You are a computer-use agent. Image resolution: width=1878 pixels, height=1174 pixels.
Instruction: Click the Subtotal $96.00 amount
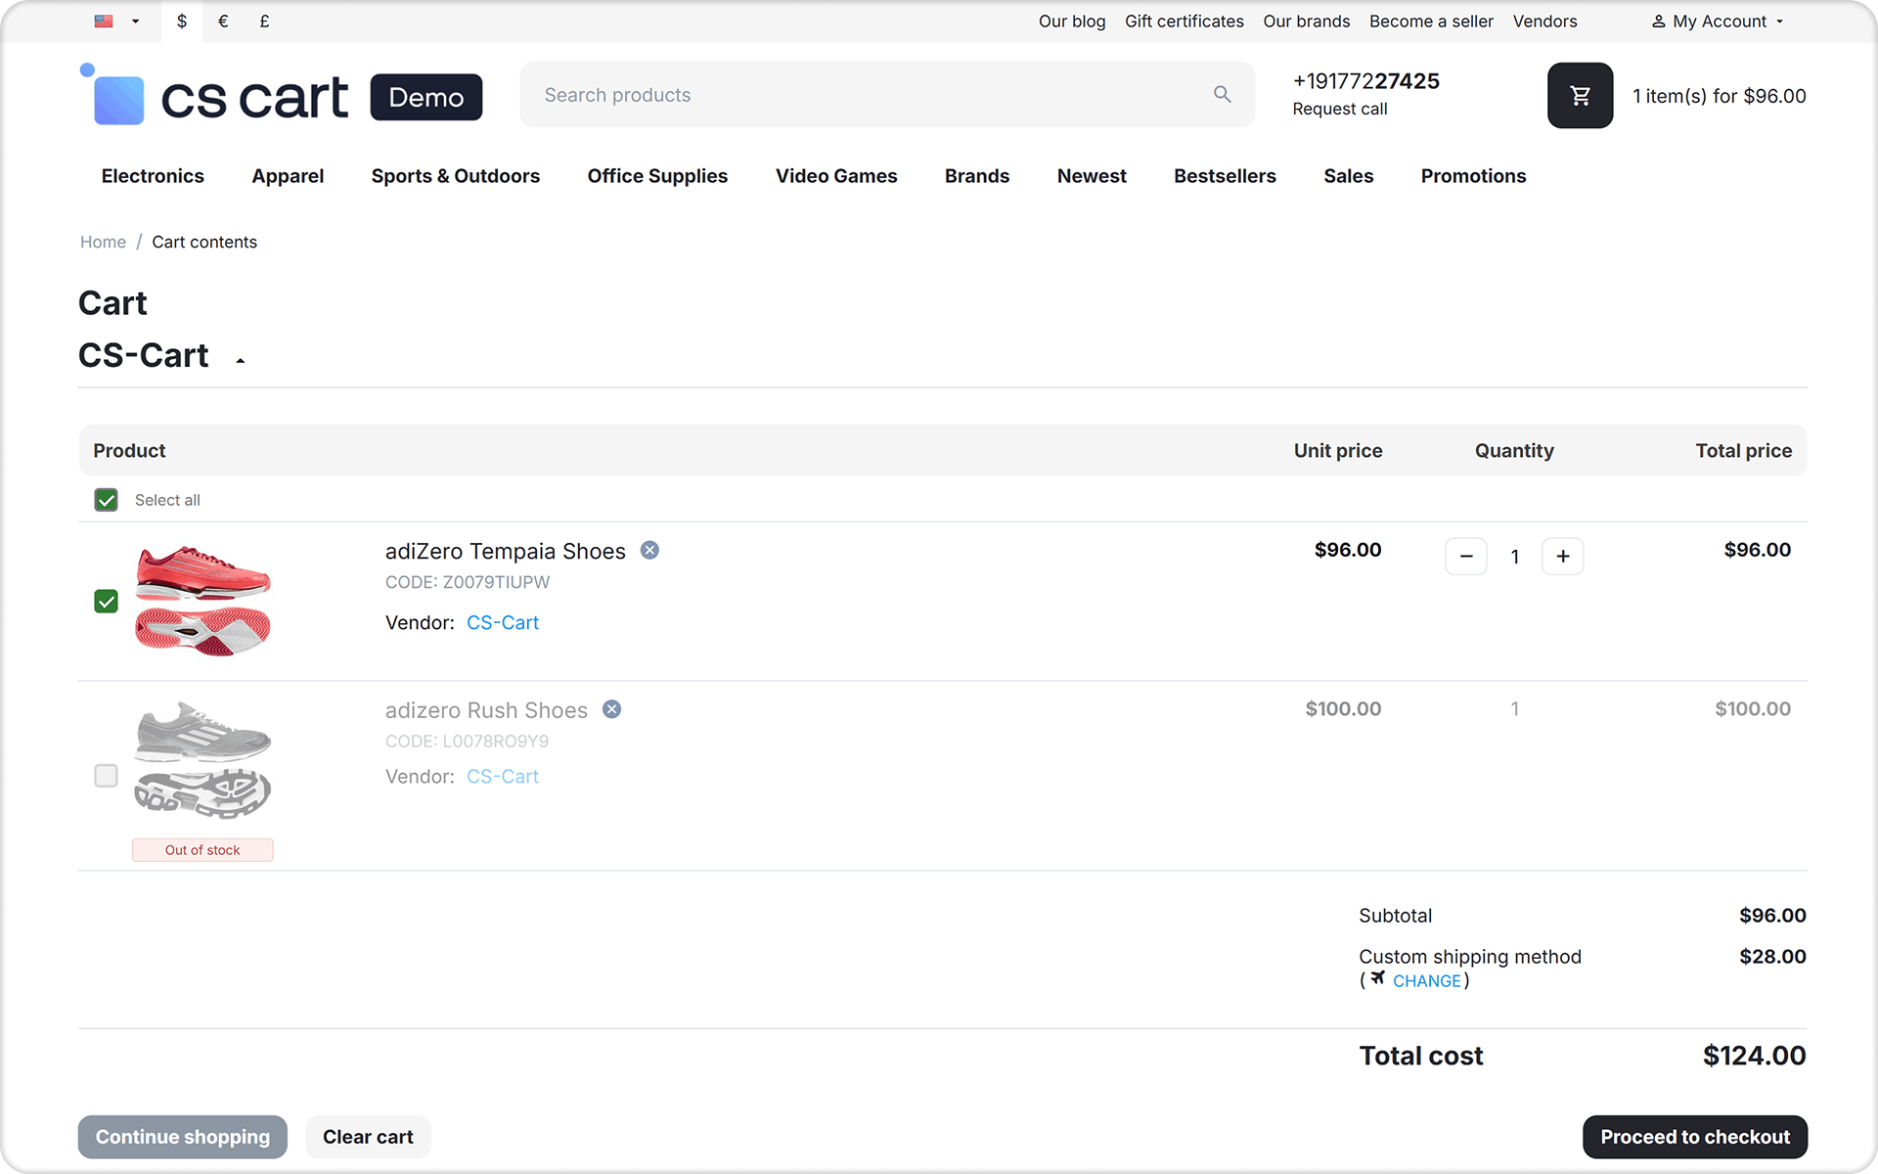[1772, 916]
